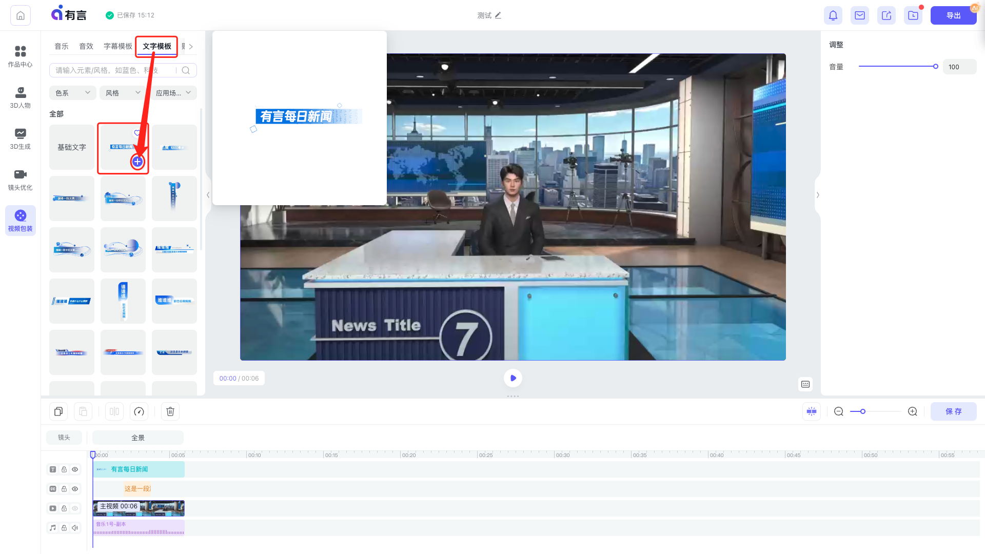Click the template search input field
Viewport: 985px width, 554px height.
point(123,70)
